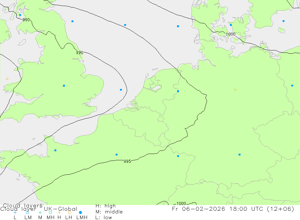The height and width of the screenshot is (220, 300).
Task: Click the 1000 isobar label near Denmark
Action: pos(230,34)
